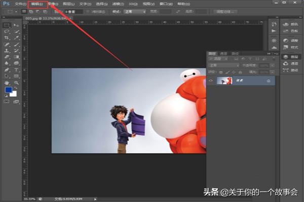Select the Hand tool
Image resolution: width=304 pixels, height=202 pixels.
pos(7,82)
